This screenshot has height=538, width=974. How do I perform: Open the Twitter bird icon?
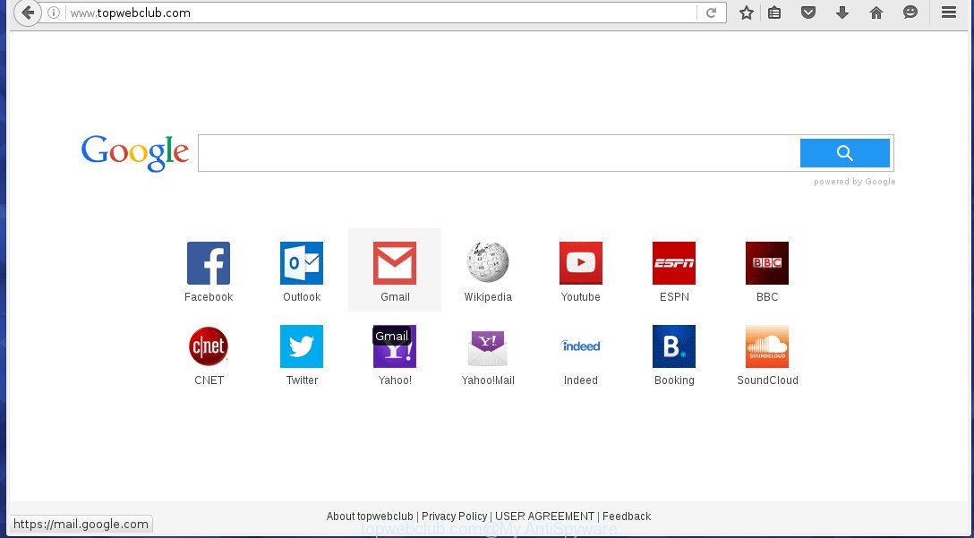coord(302,346)
